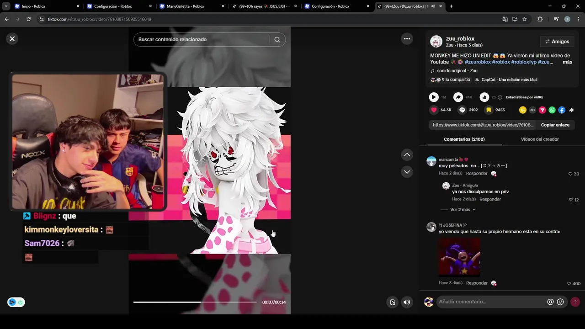Click sonido original - Zuu link
Screen dimensions: 585x329
(x=457, y=71)
